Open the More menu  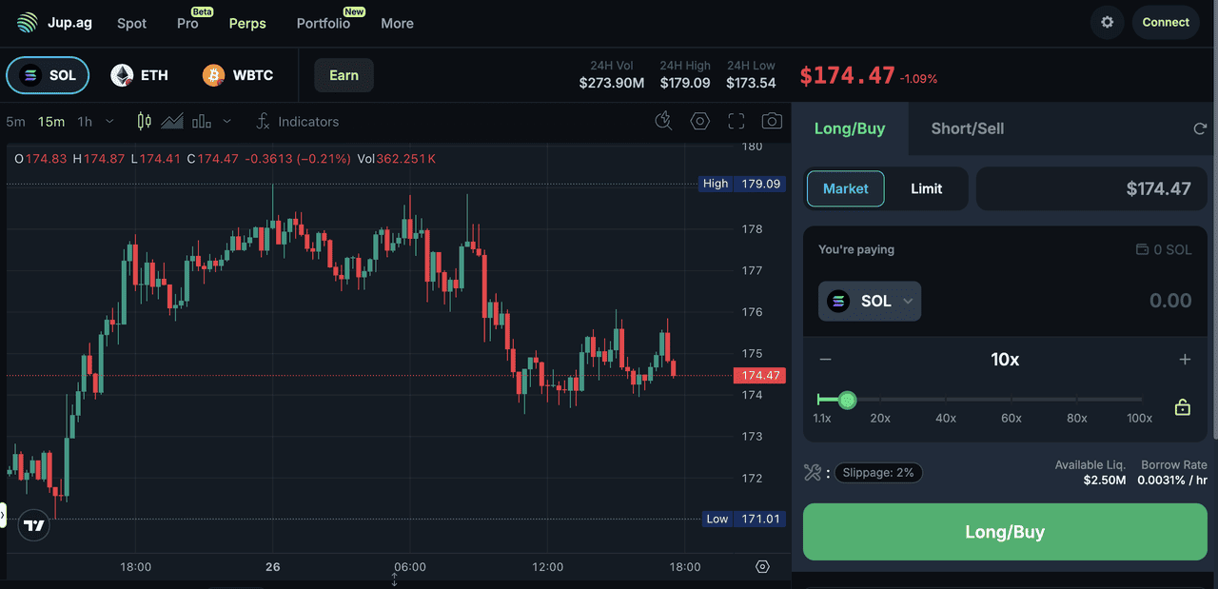pyautogui.click(x=397, y=23)
